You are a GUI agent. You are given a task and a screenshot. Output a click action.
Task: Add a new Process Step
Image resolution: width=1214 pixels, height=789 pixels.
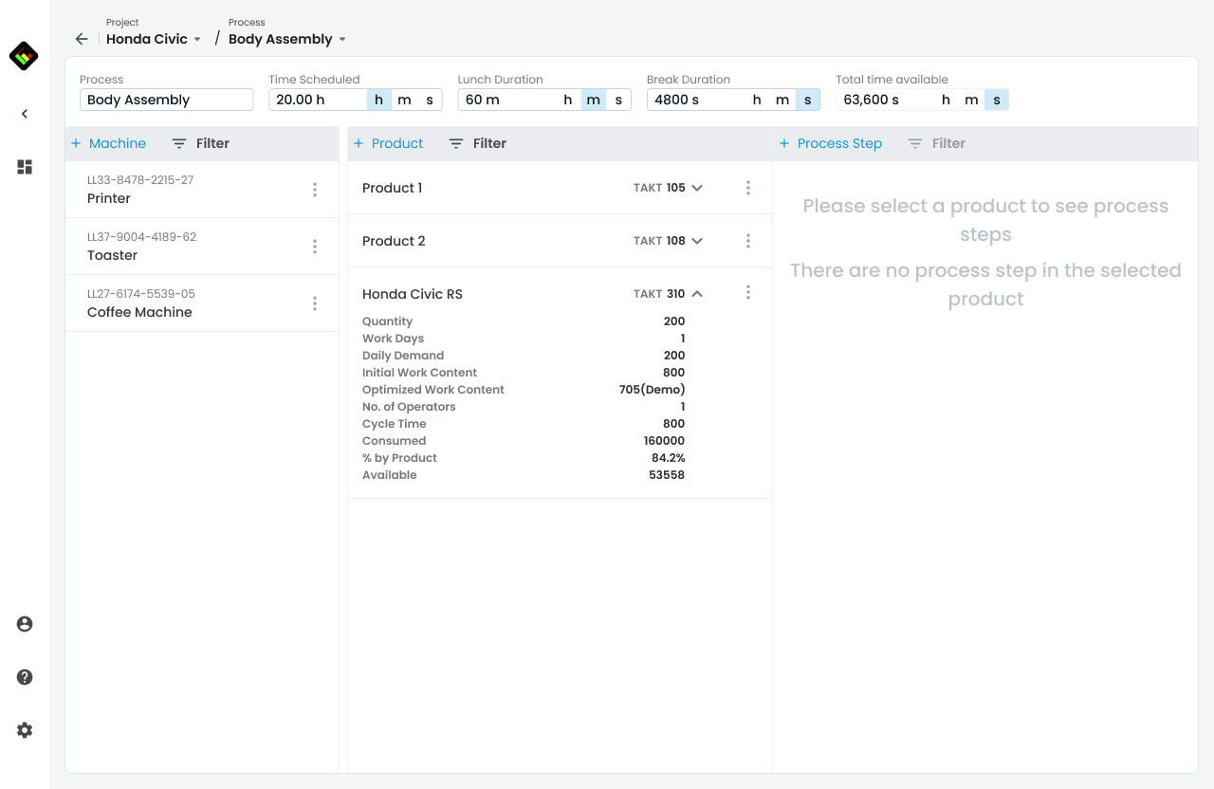click(x=830, y=143)
